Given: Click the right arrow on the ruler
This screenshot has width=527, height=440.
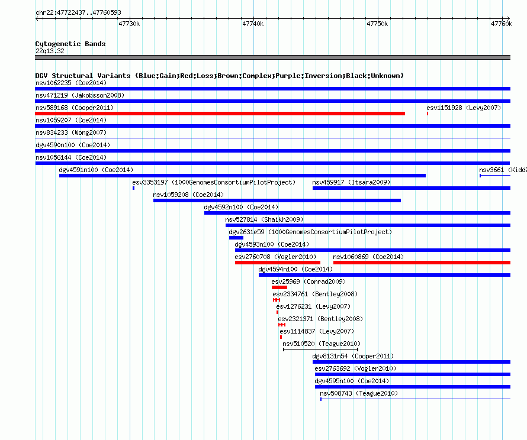Looking at the screenshot, I should [x=509, y=18].
